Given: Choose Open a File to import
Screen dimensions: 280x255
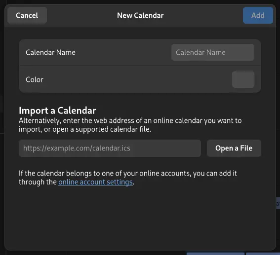Looking at the screenshot, I should tap(234, 148).
